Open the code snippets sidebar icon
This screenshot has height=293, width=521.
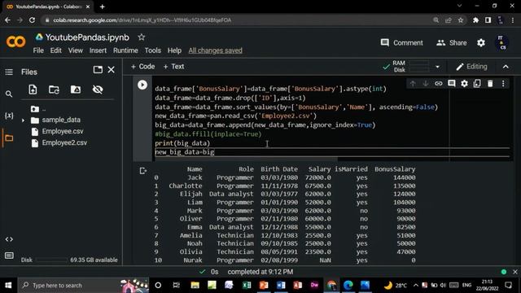click(9, 239)
